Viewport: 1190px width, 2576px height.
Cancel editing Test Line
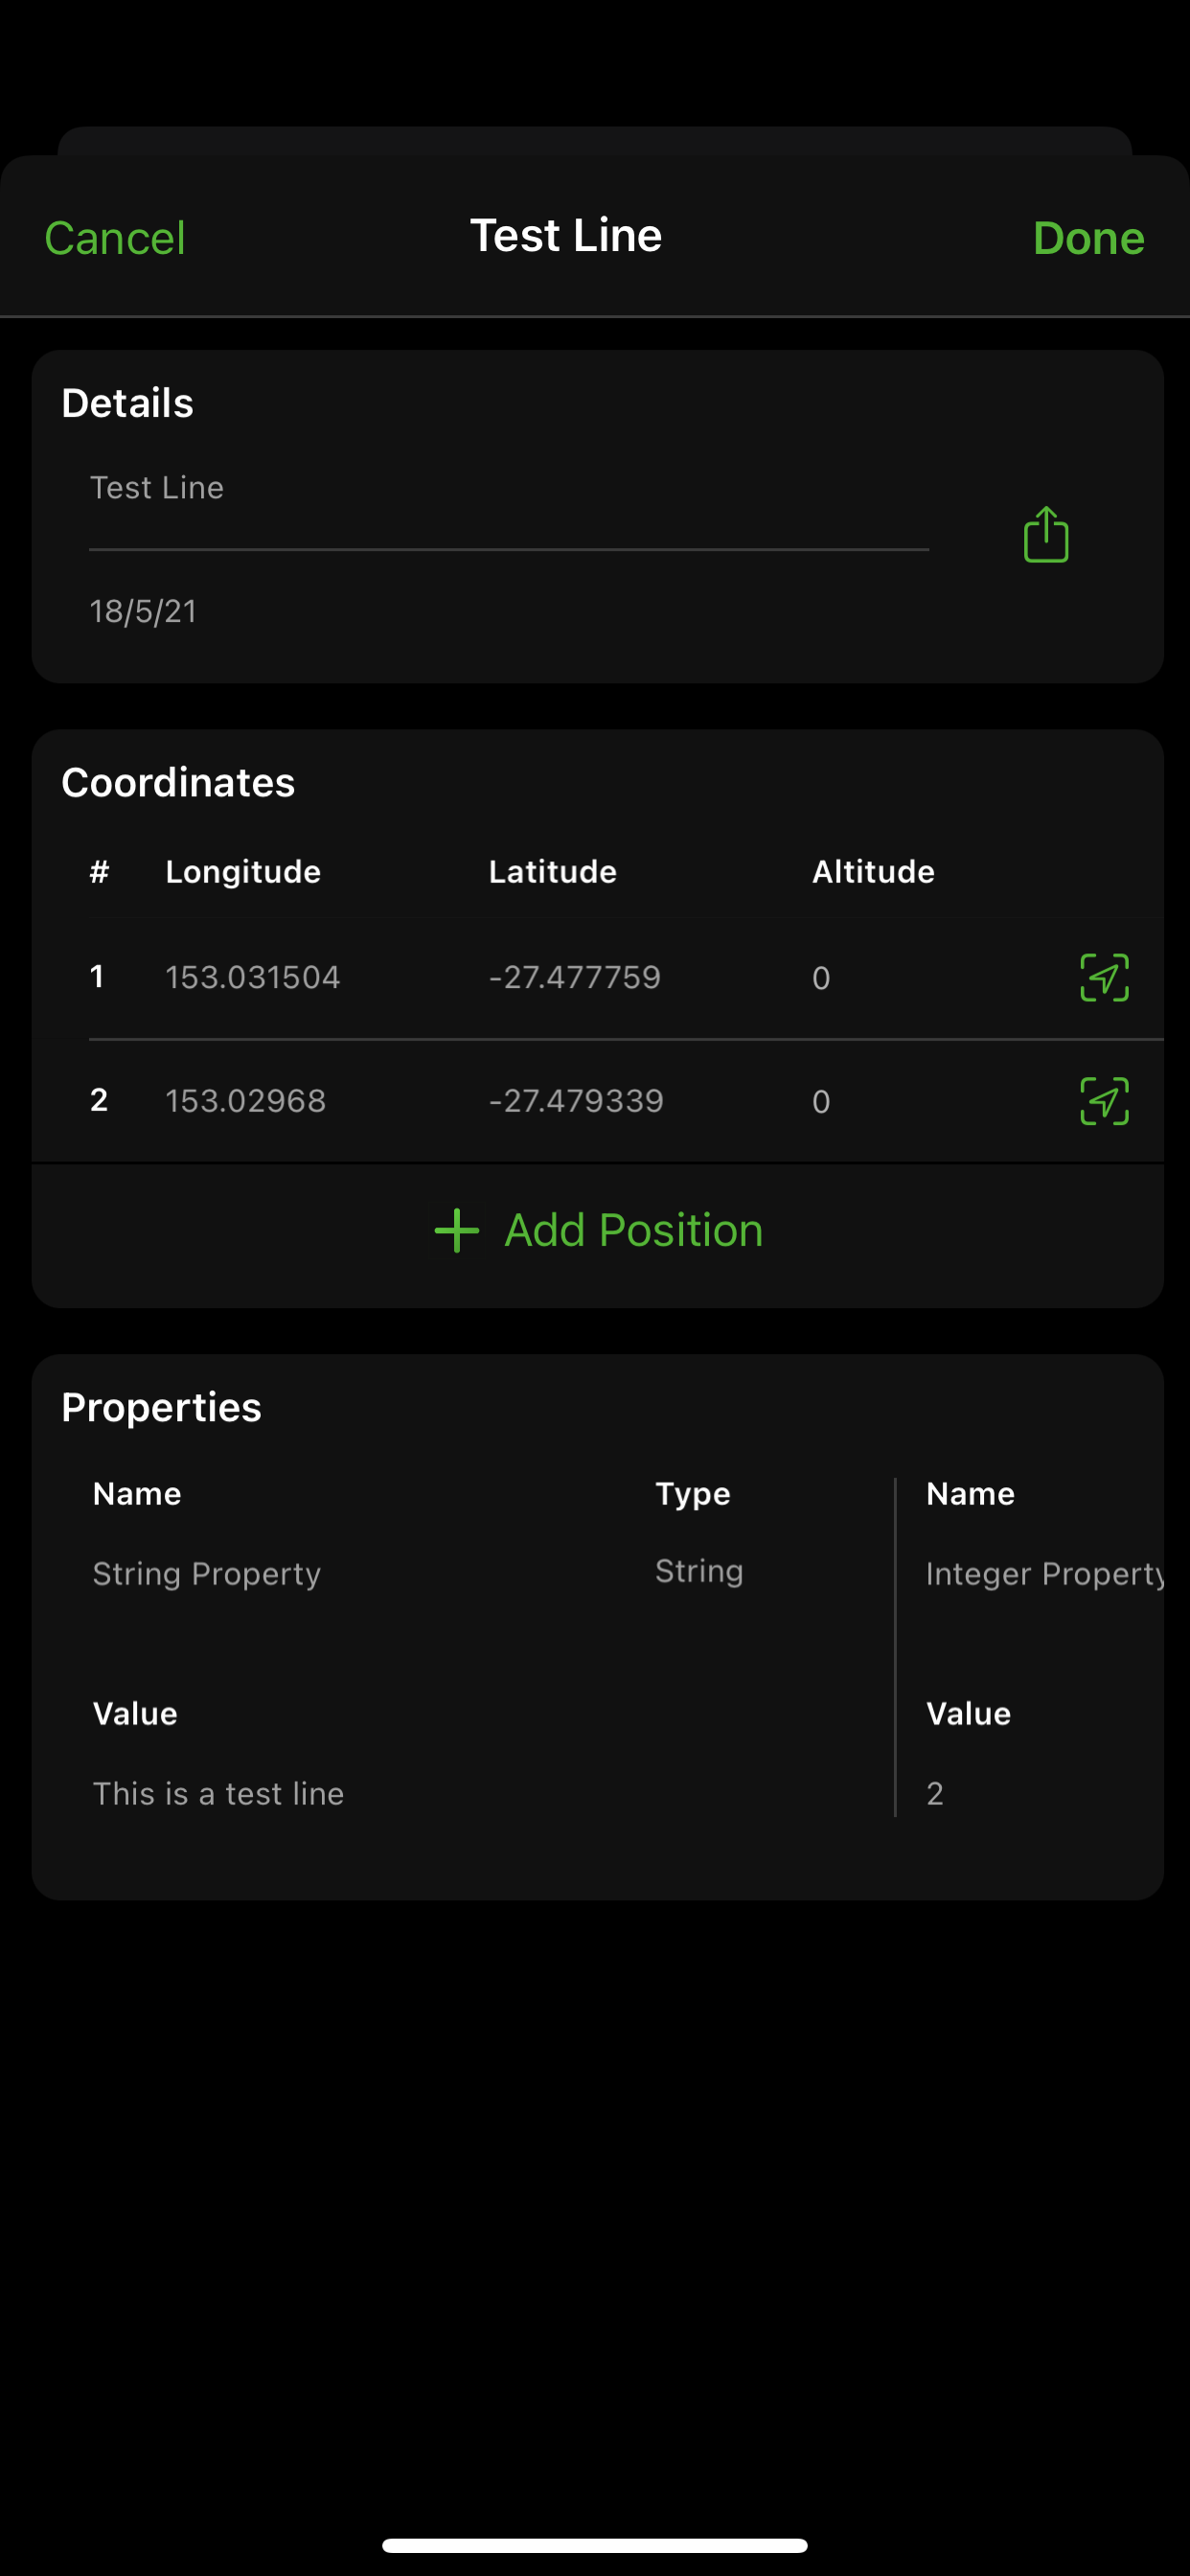[x=115, y=238]
